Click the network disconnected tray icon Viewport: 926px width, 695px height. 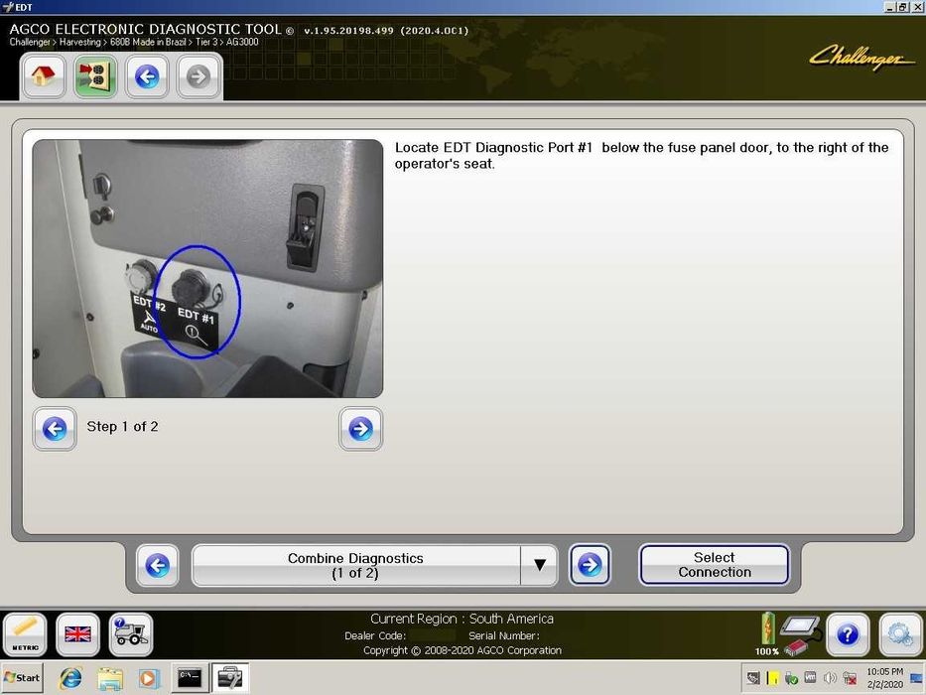[x=850, y=678]
